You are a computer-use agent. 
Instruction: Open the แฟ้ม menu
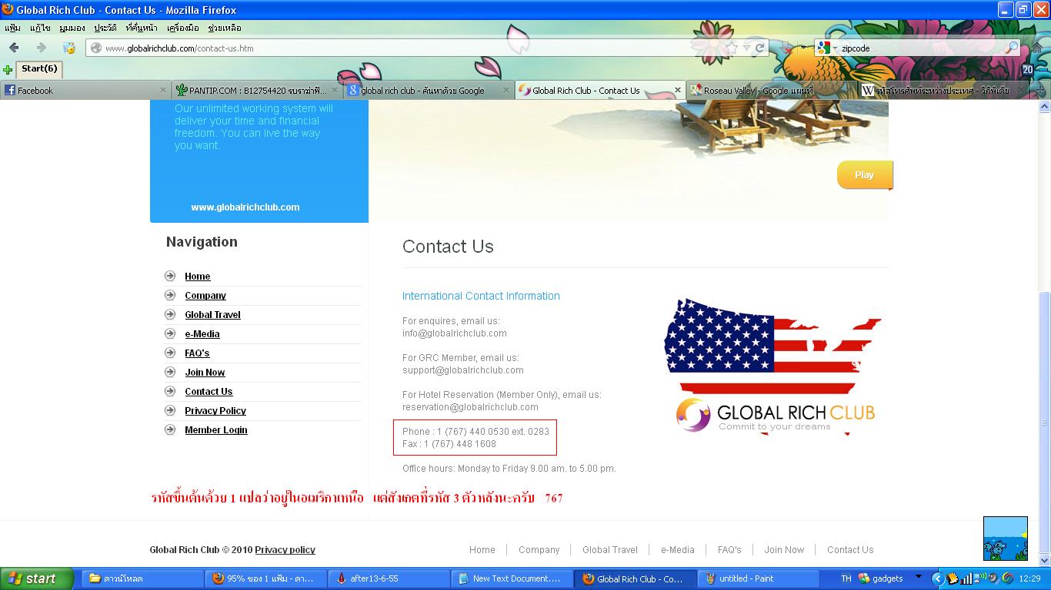(12, 28)
